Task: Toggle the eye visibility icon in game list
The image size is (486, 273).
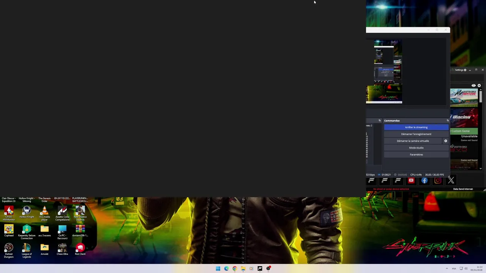Action: point(473,86)
